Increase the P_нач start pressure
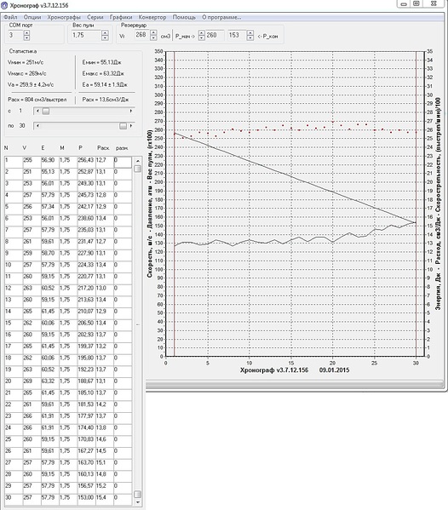 [202, 32]
